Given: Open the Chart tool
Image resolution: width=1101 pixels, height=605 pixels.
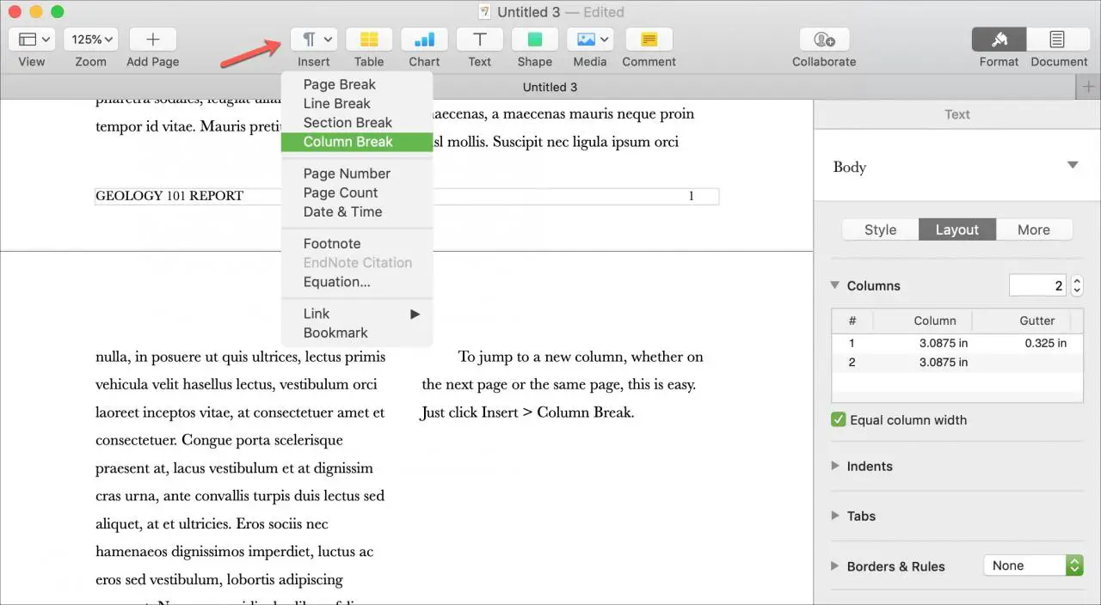Looking at the screenshot, I should [x=424, y=40].
